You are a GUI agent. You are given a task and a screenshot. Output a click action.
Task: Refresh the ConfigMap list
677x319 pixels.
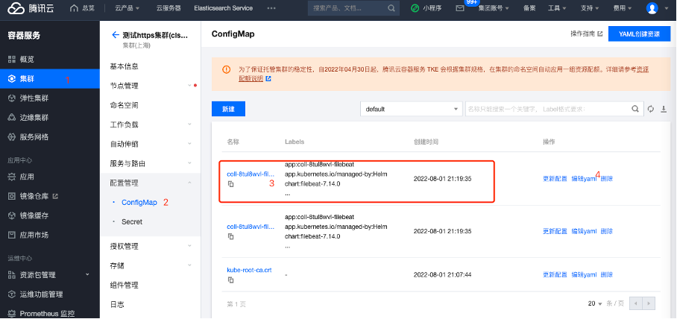point(651,110)
